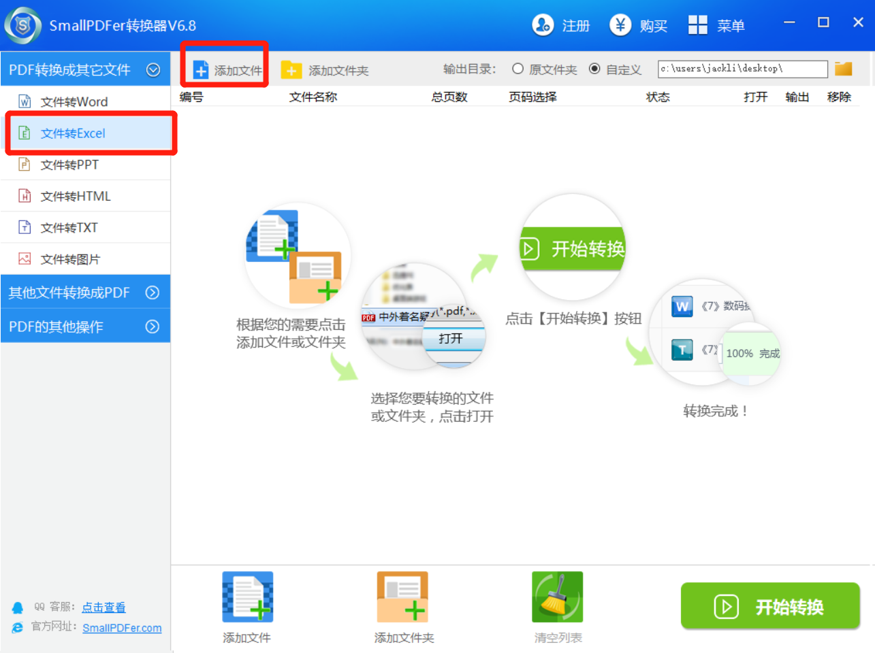
Task: Open the 点击查看 QQ support link
Action: point(104,607)
